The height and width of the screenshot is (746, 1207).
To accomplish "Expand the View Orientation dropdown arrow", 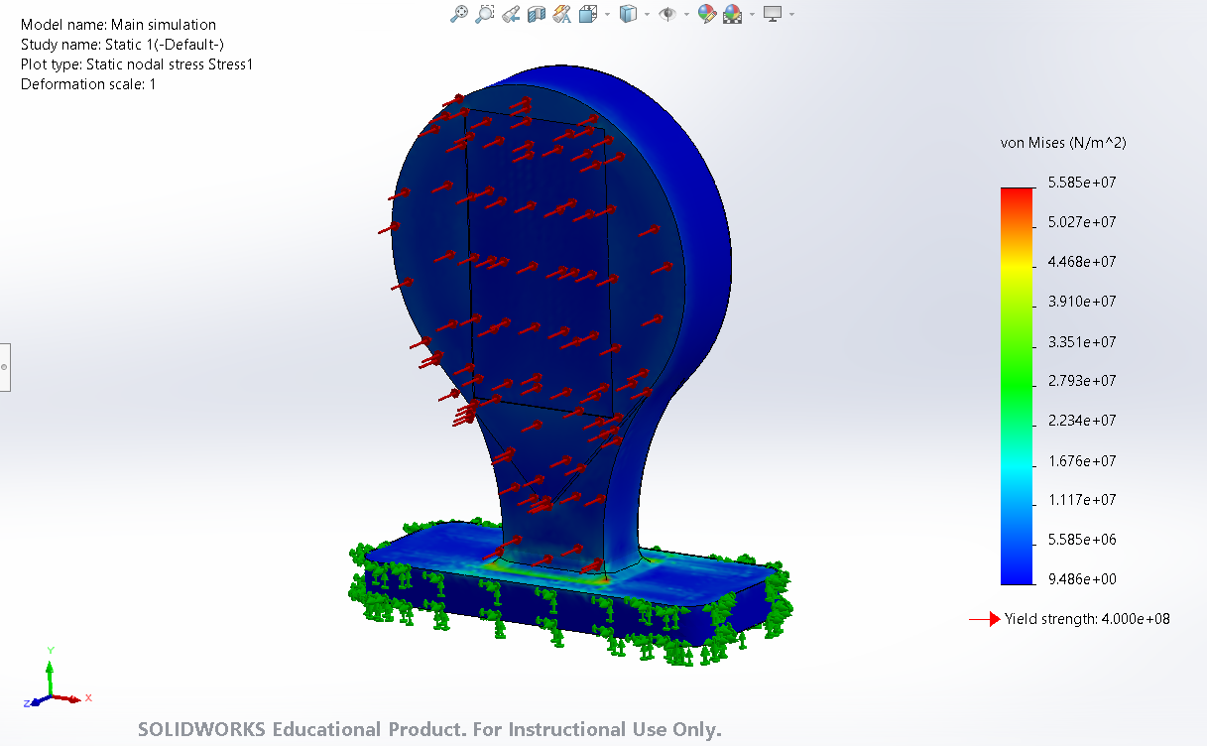I will pyautogui.click(x=606, y=14).
